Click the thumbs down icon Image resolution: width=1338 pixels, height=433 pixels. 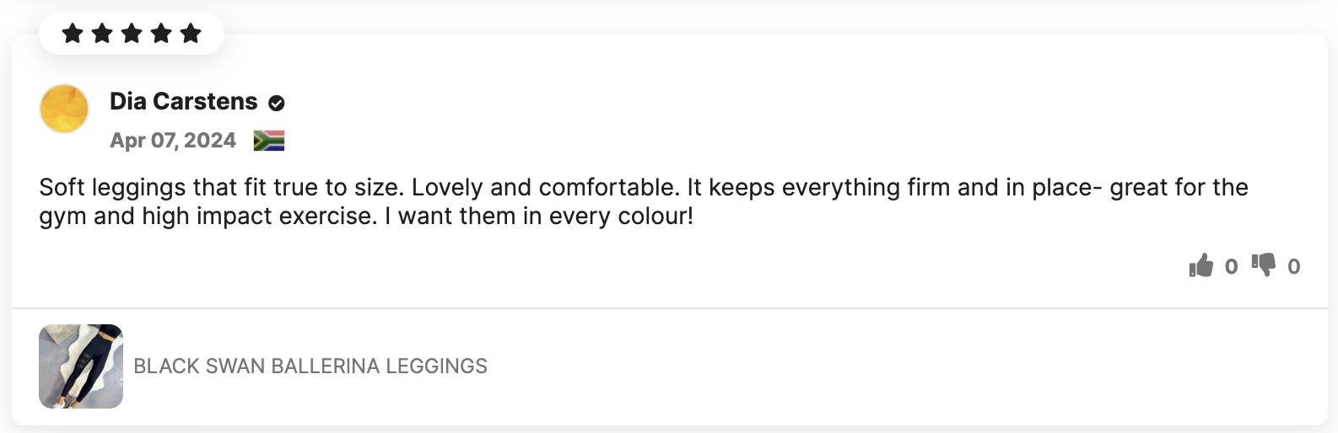pyautogui.click(x=1264, y=265)
